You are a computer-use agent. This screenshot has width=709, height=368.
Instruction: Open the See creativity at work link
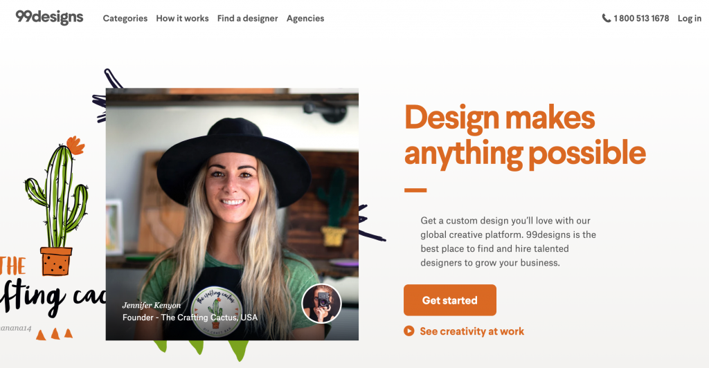[472, 331]
